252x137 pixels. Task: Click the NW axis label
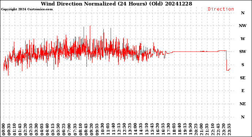point(243,26)
